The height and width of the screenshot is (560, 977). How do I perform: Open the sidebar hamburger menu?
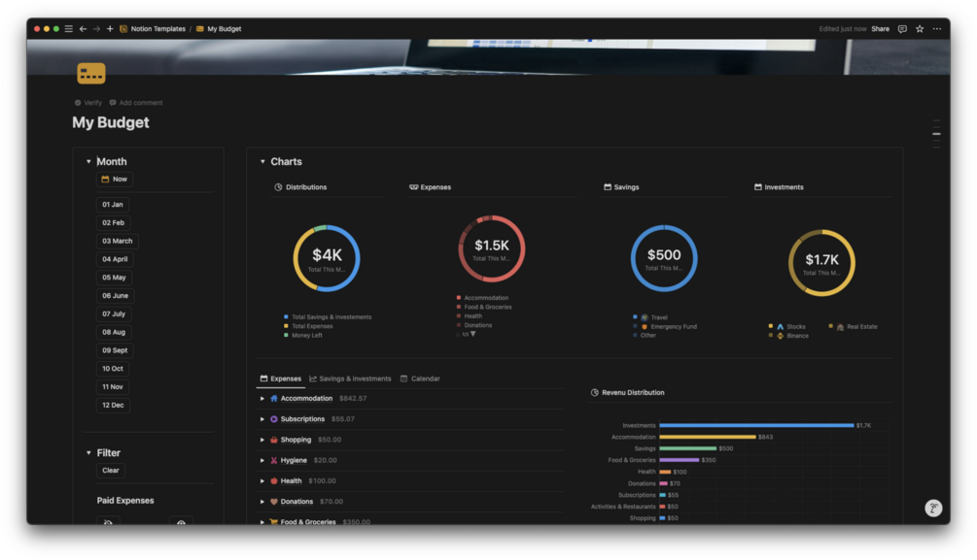pos(69,28)
